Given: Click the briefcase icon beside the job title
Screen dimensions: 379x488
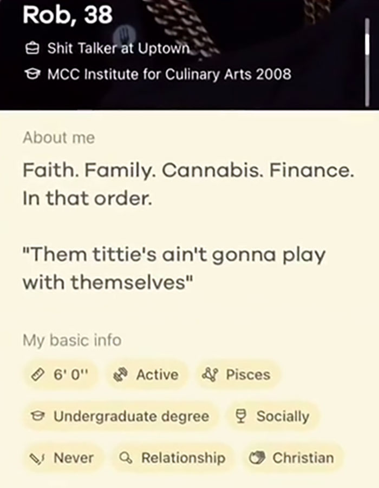Looking at the screenshot, I should (x=34, y=49).
